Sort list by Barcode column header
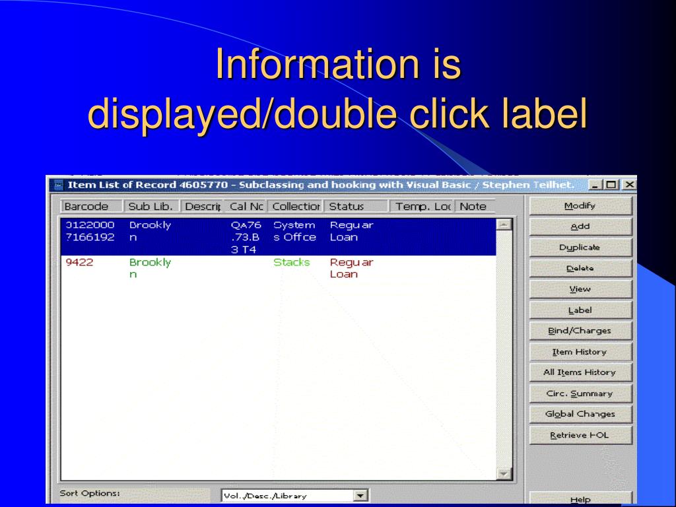Image resolution: width=676 pixels, height=507 pixels. pos(86,207)
